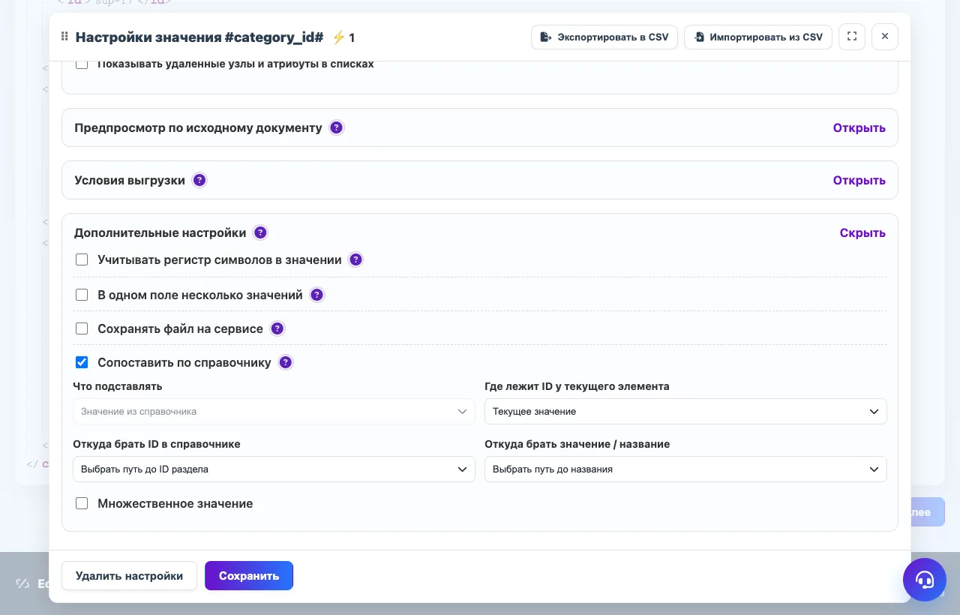
Task: Enable В одном поле несколько значений
Action: [82, 295]
